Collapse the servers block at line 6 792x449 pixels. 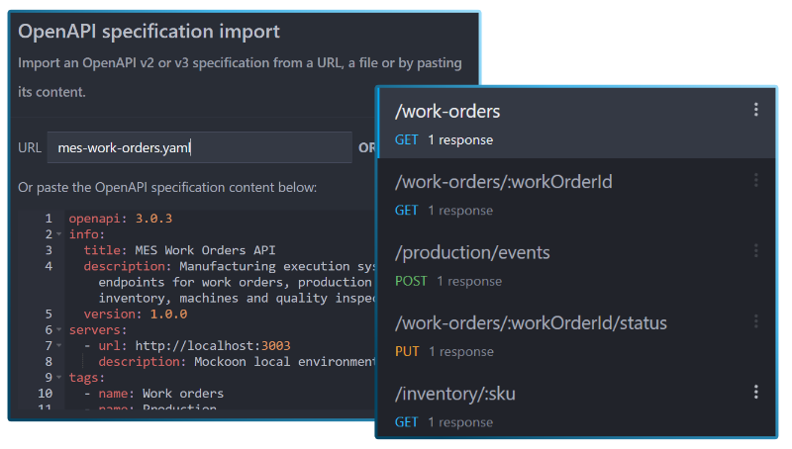coord(59,330)
